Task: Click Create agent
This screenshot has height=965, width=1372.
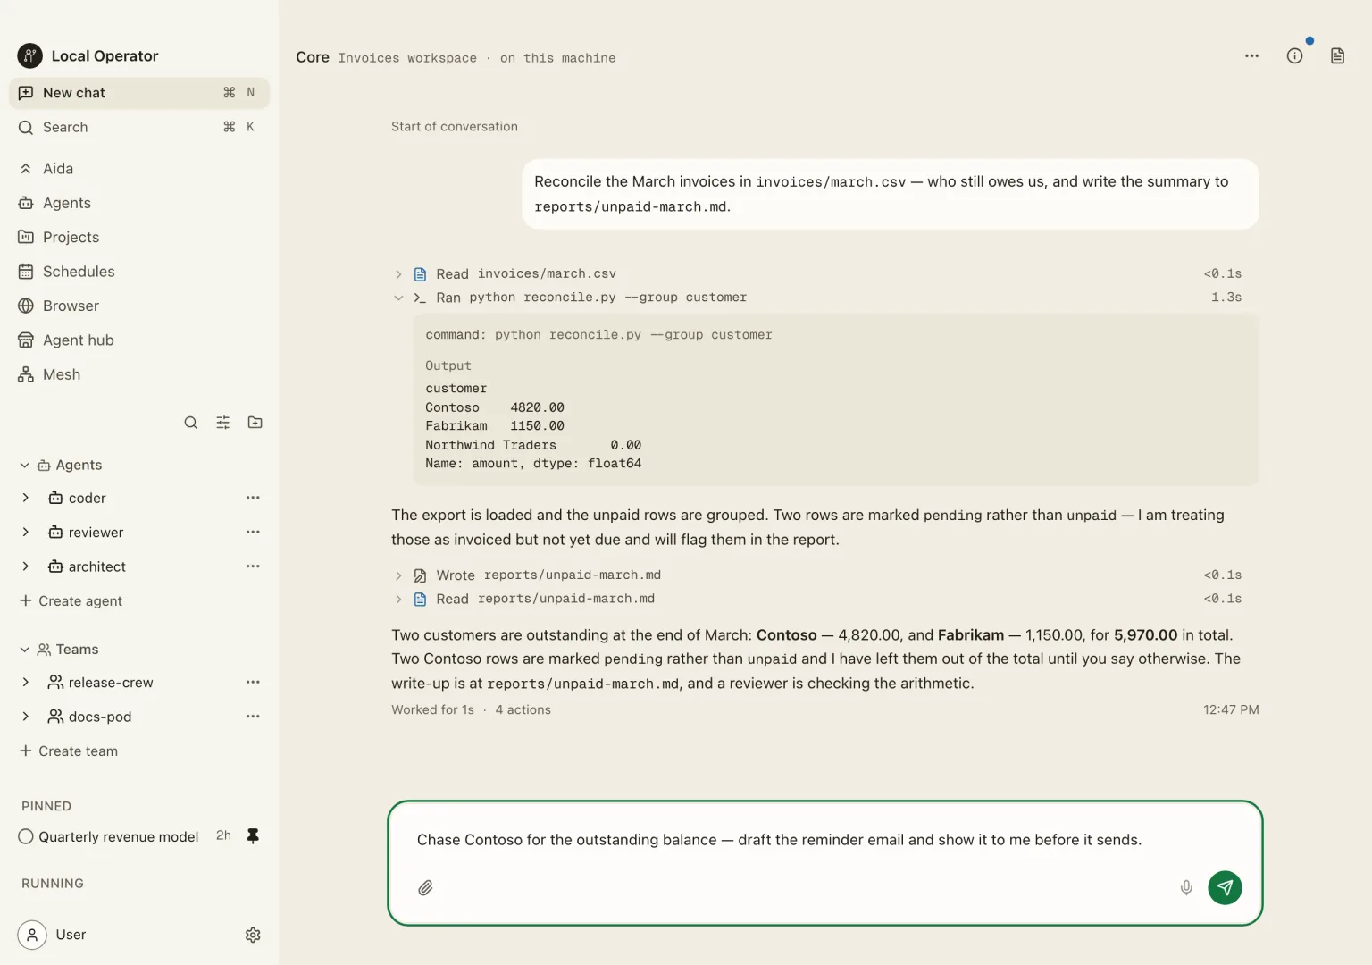Action: pos(71,601)
